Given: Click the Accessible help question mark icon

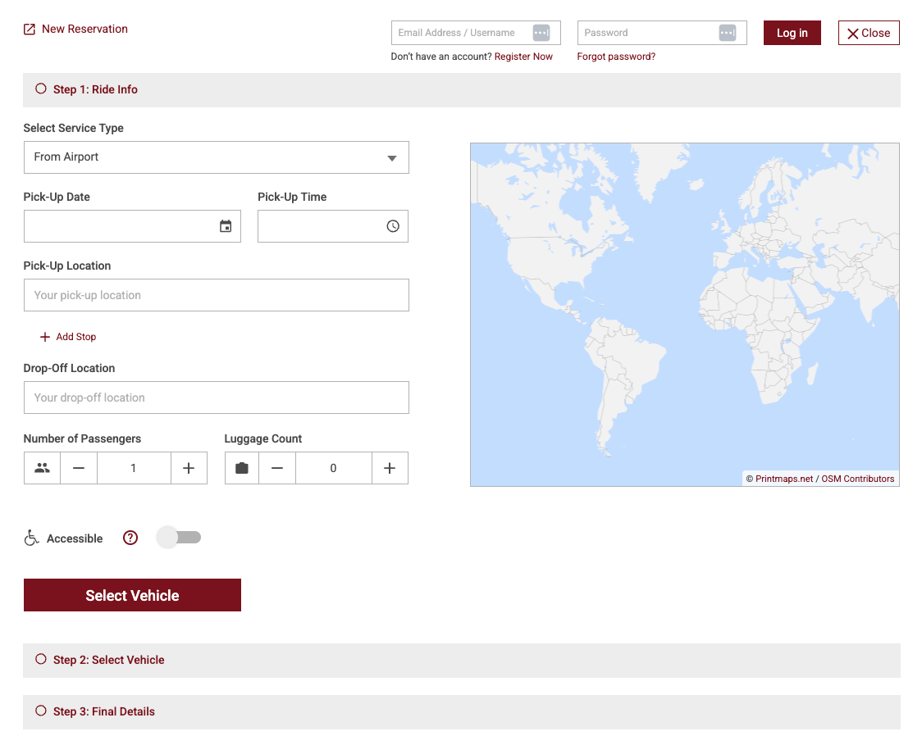Looking at the screenshot, I should [x=130, y=538].
